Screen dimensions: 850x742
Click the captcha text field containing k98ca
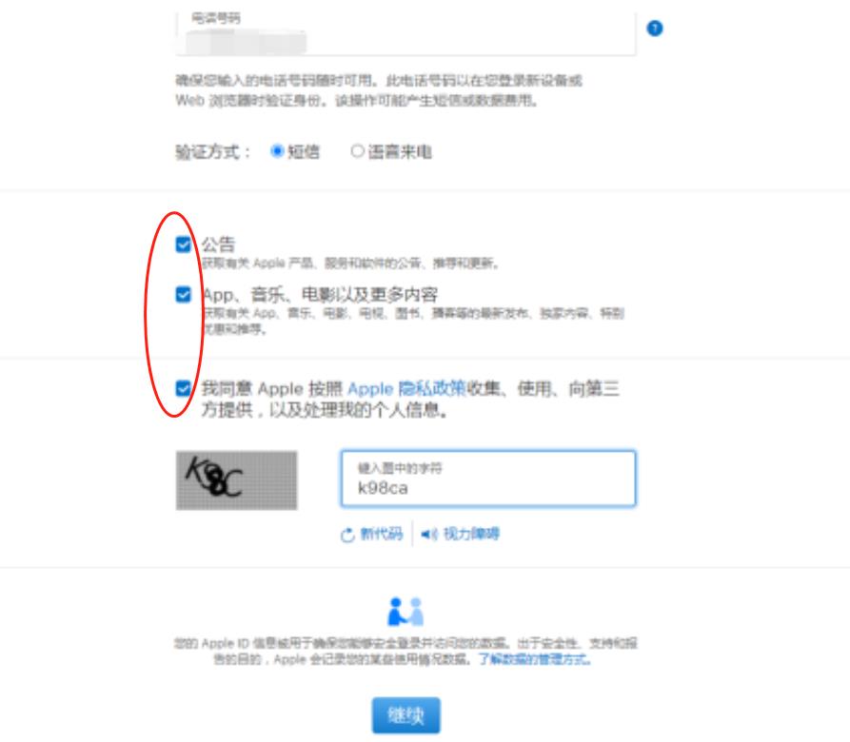[488, 478]
